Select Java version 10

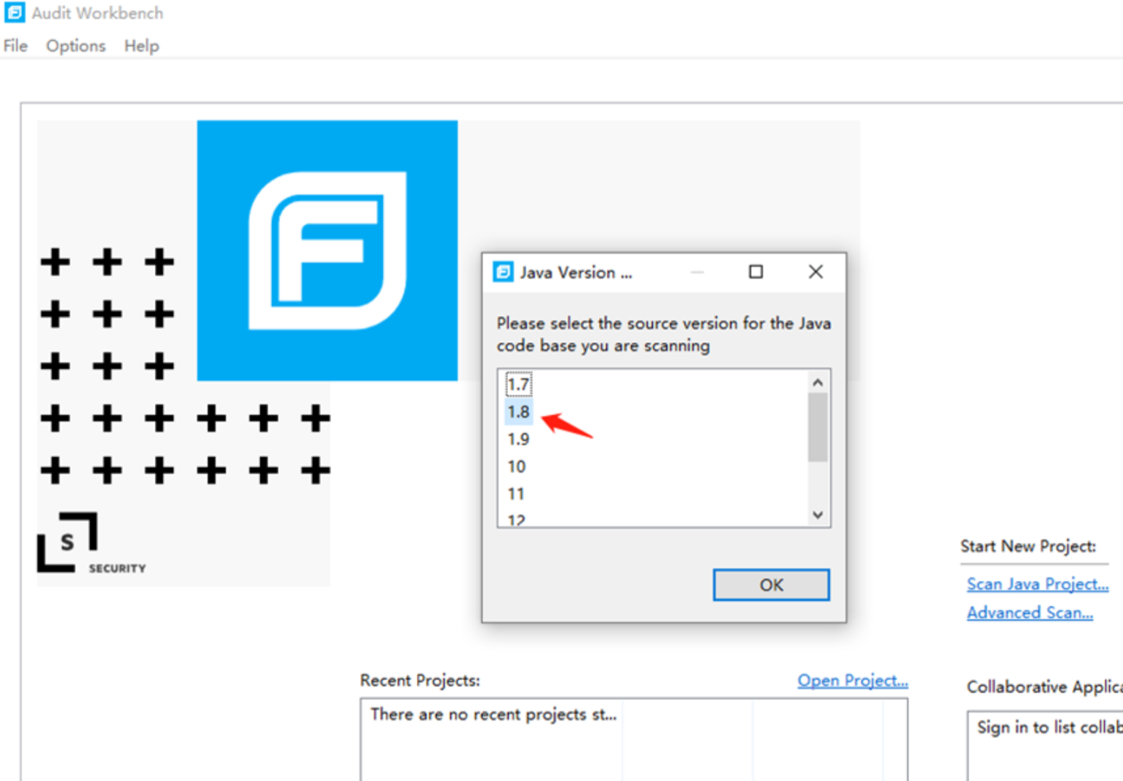coord(517,467)
